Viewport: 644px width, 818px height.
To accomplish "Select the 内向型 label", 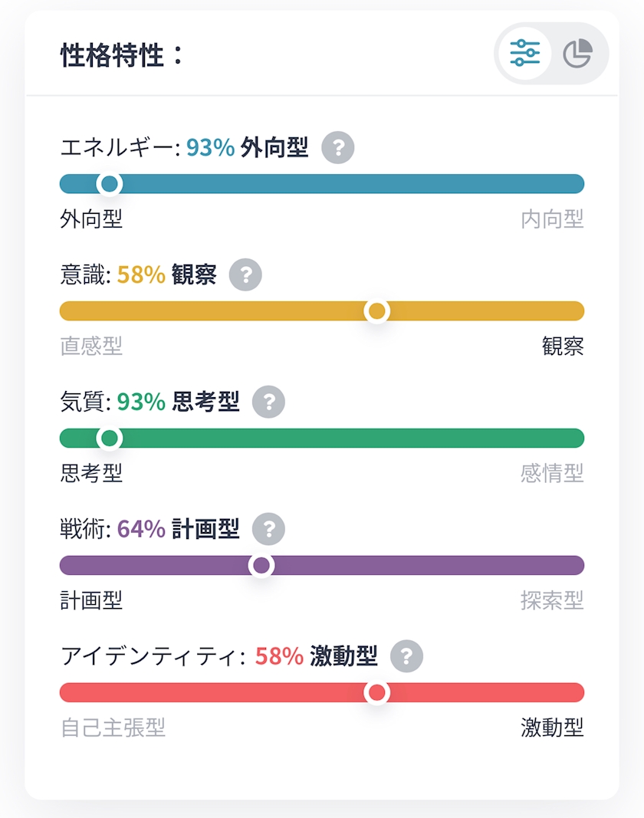I will tap(552, 219).
